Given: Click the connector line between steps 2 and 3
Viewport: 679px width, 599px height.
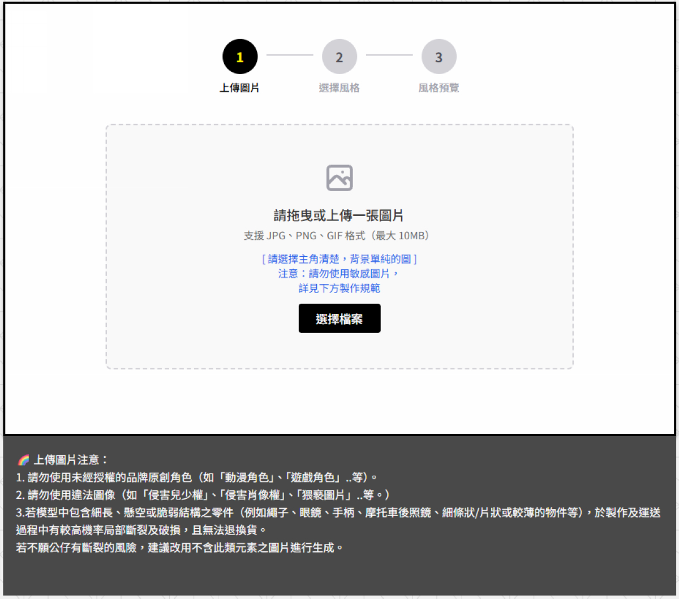Looking at the screenshot, I should tap(389, 56).
